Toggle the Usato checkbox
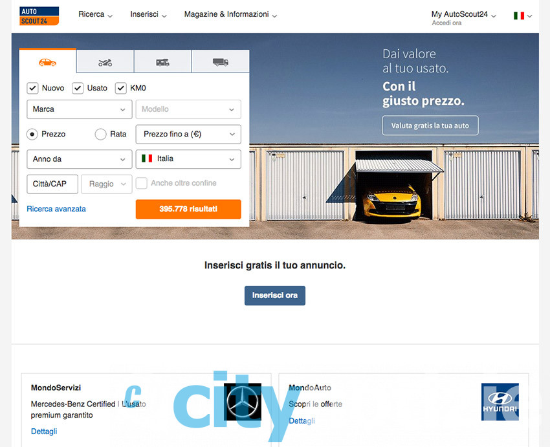This screenshot has width=550, height=447. pos(78,88)
